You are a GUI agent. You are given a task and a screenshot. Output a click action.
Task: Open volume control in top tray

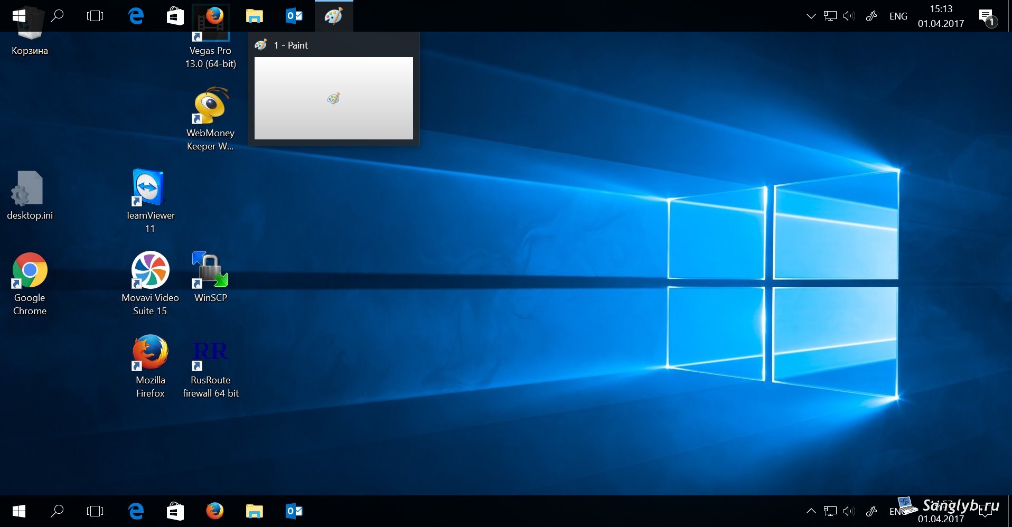point(849,16)
